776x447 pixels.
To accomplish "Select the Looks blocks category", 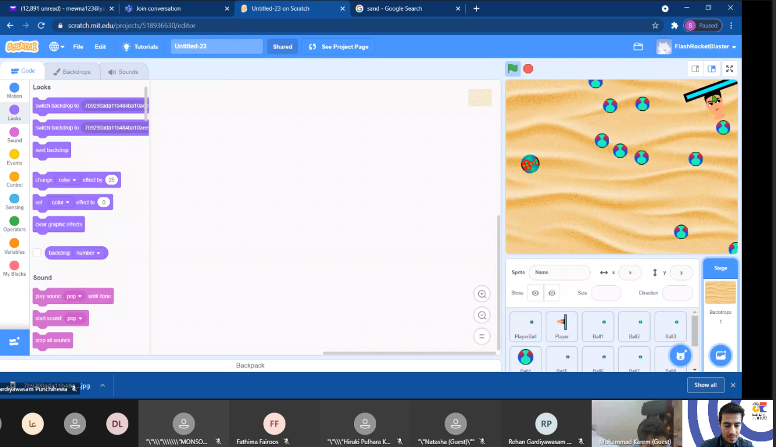I will 15,113.
